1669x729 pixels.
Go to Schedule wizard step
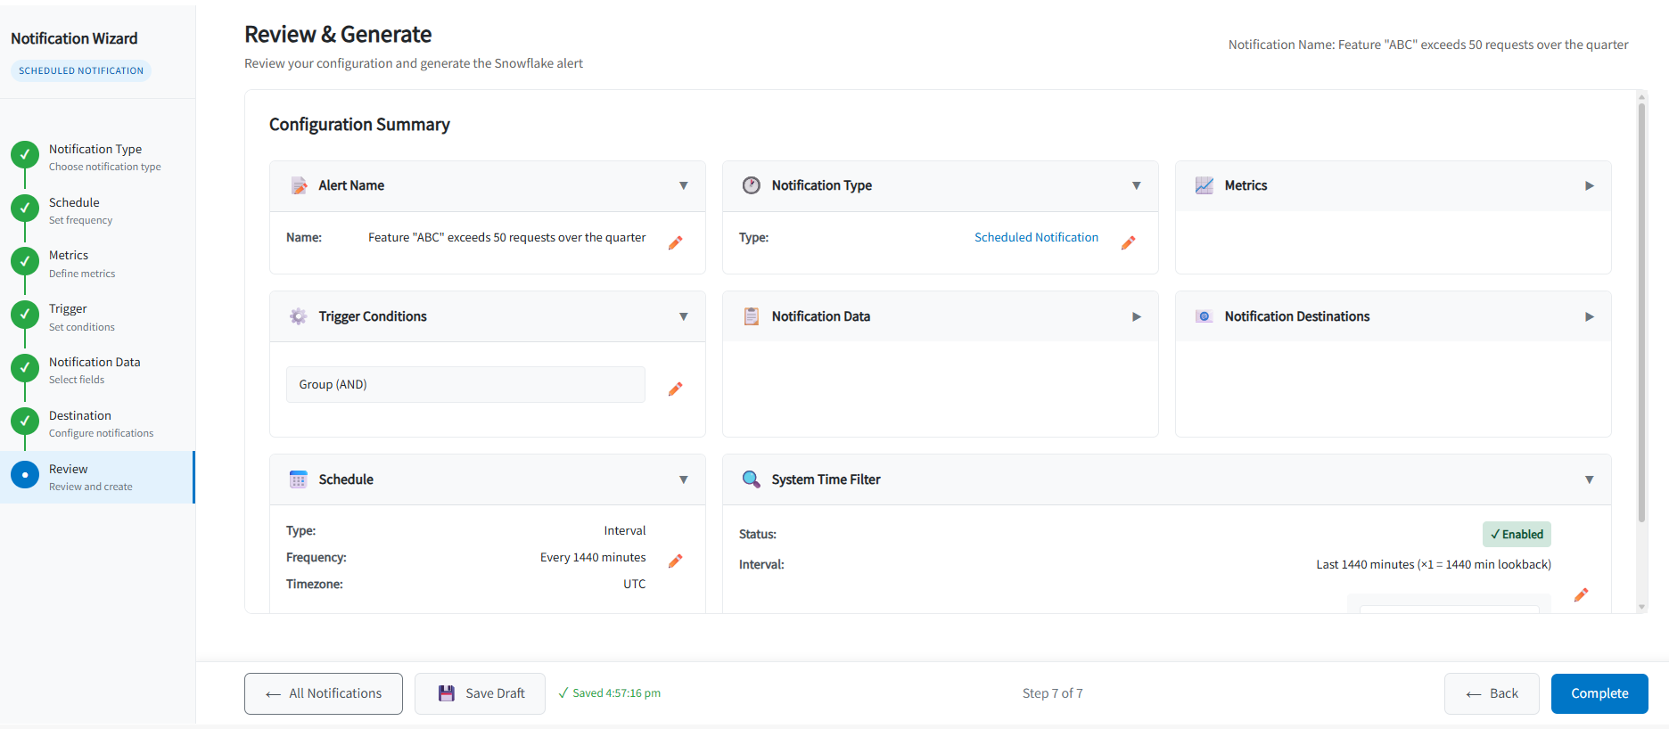[97, 210]
